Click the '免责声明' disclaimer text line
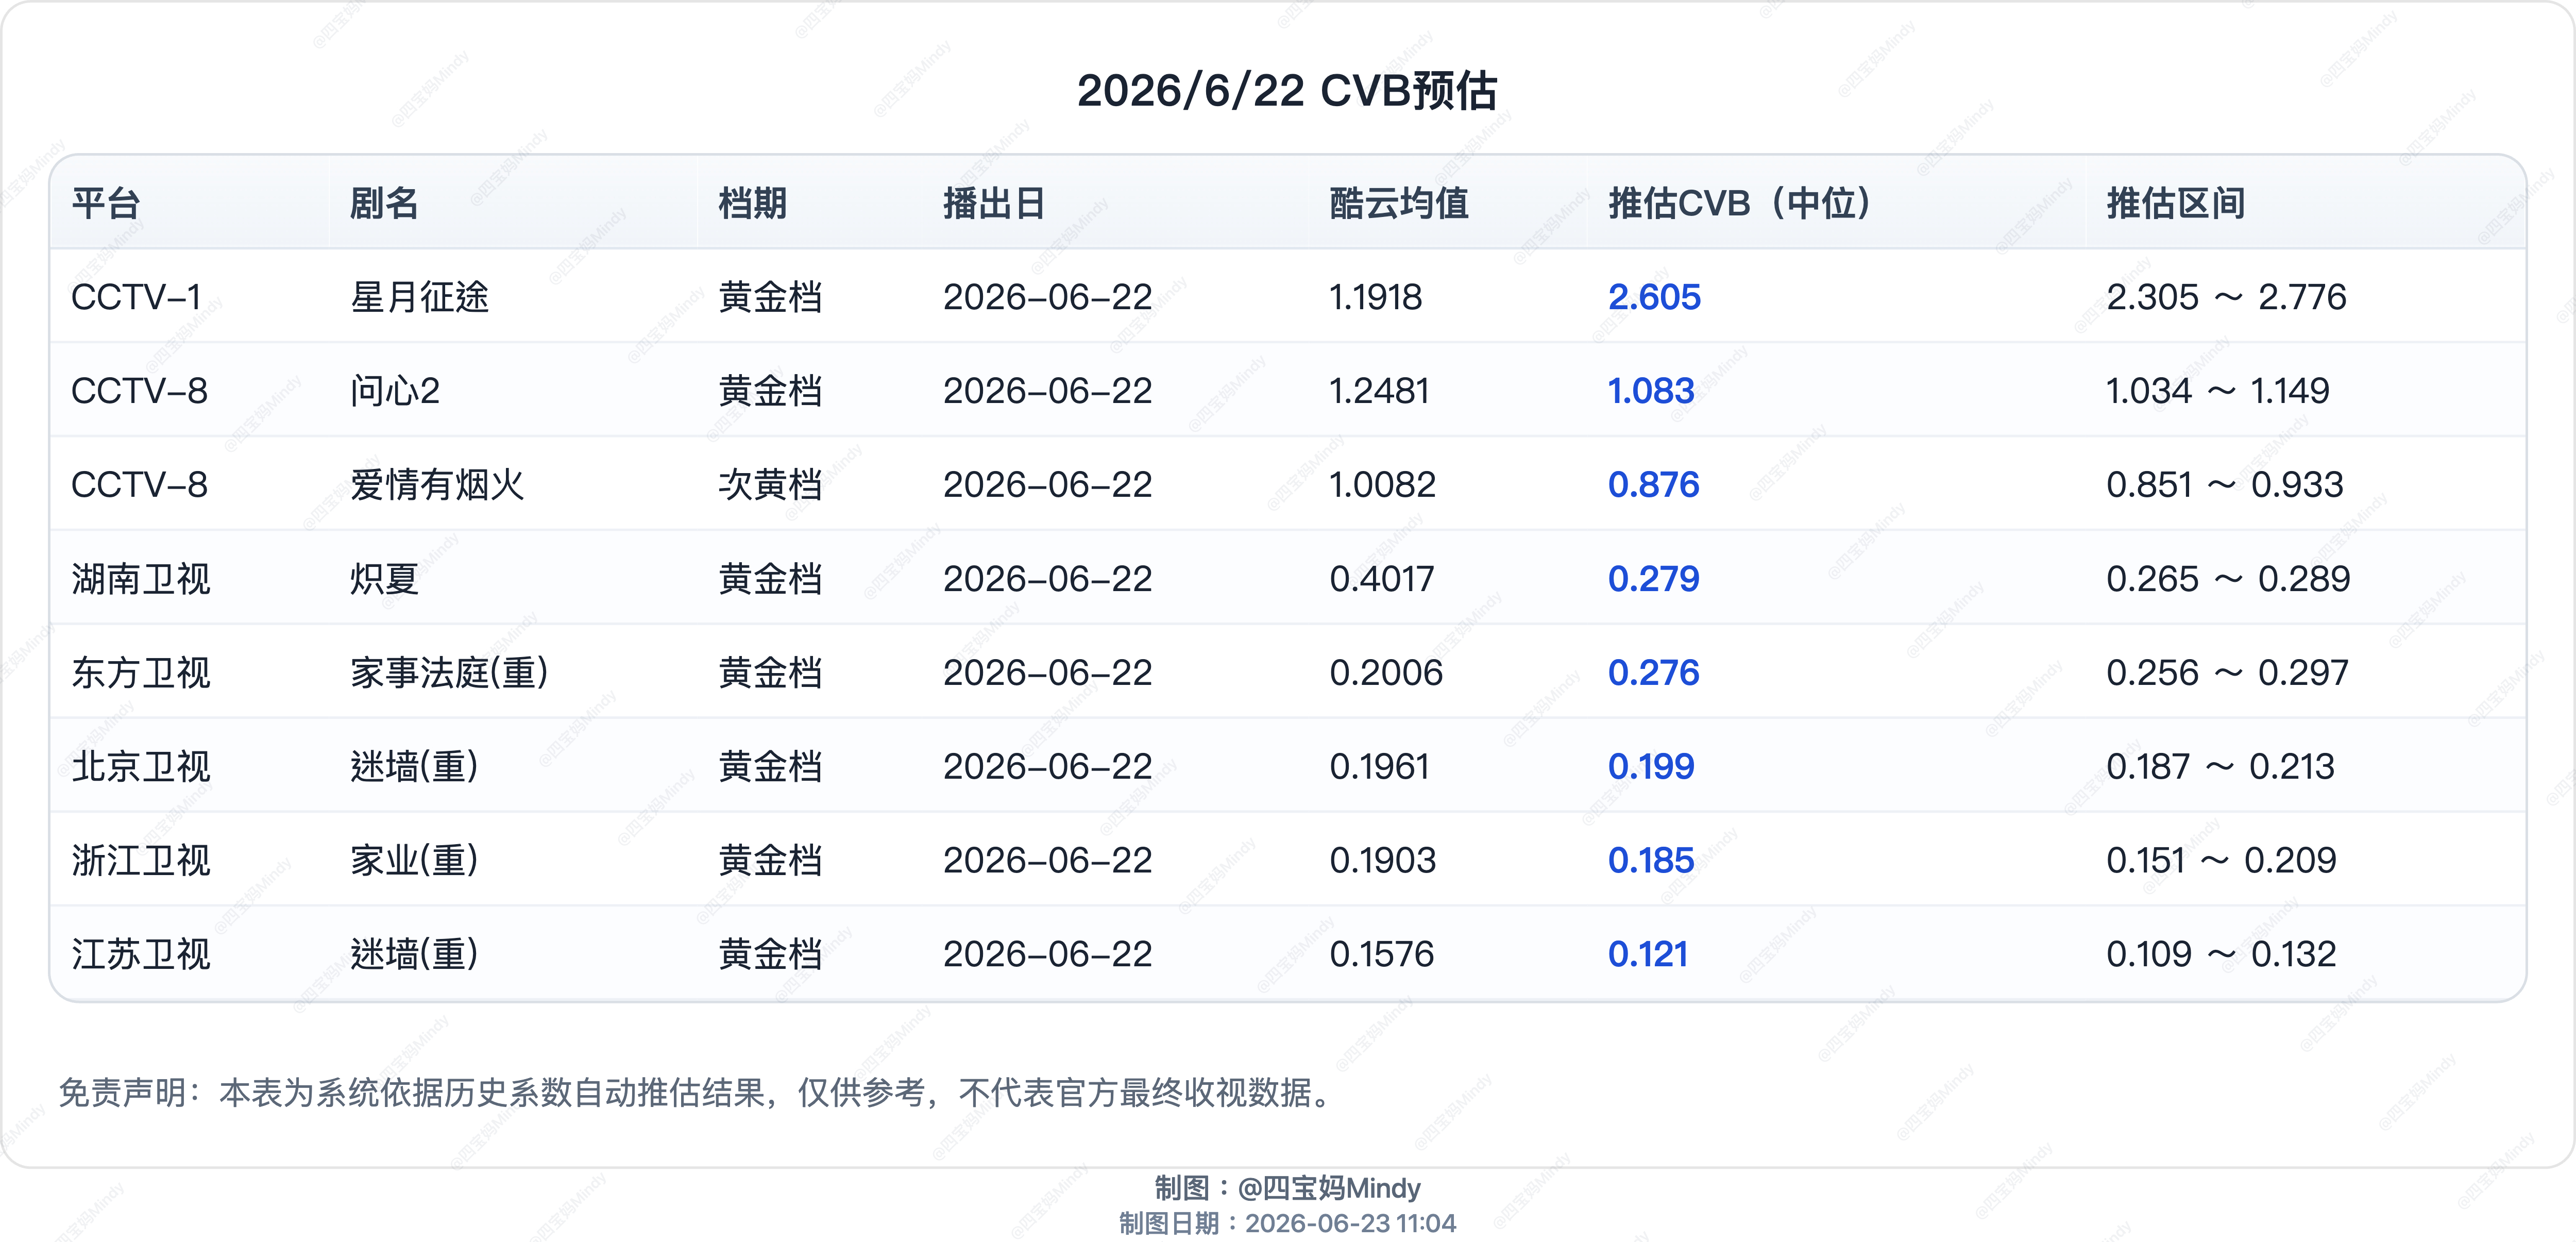2576x1242 pixels. pos(696,1092)
